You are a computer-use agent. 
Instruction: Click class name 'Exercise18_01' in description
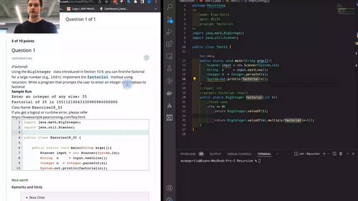point(47,107)
